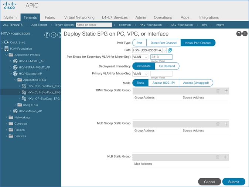Expand the HXV-vMotion_AP tree node
The width and height of the screenshot is (249, 187).
(x=11, y=111)
